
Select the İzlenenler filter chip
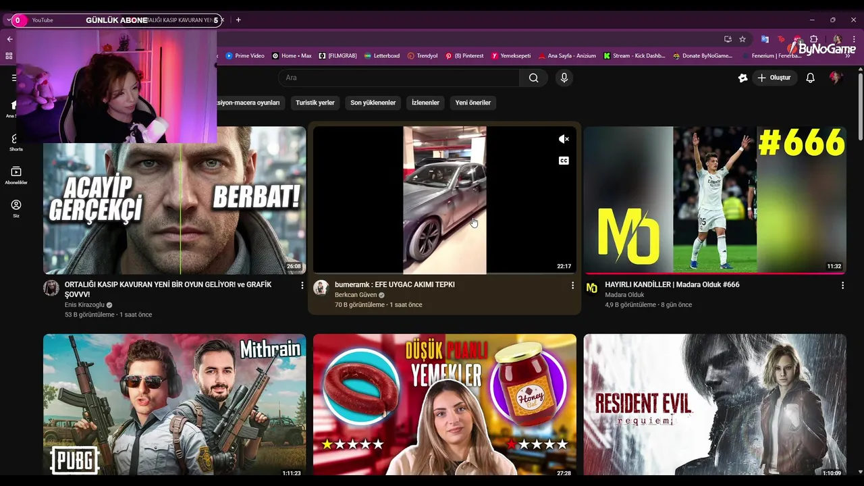tap(425, 103)
